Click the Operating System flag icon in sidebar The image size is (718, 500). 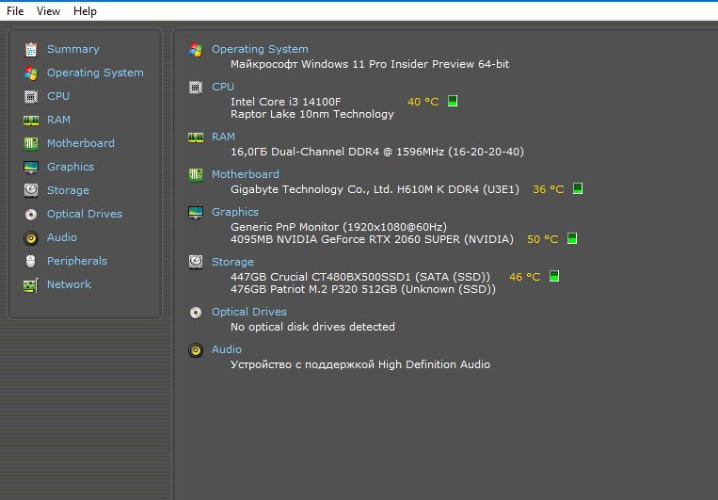[x=31, y=73]
